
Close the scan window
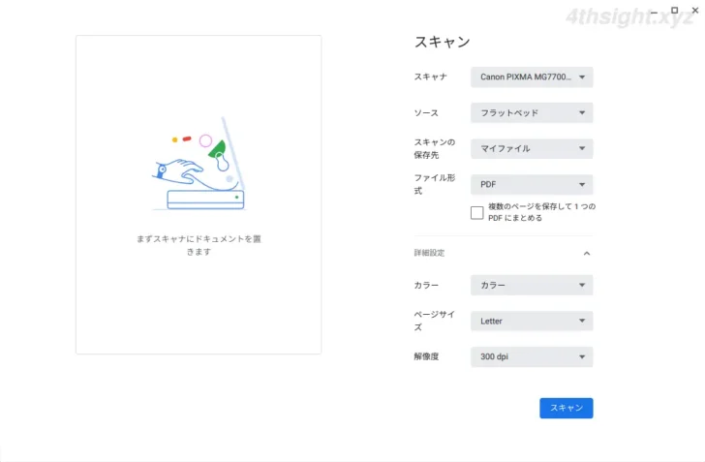pos(695,10)
